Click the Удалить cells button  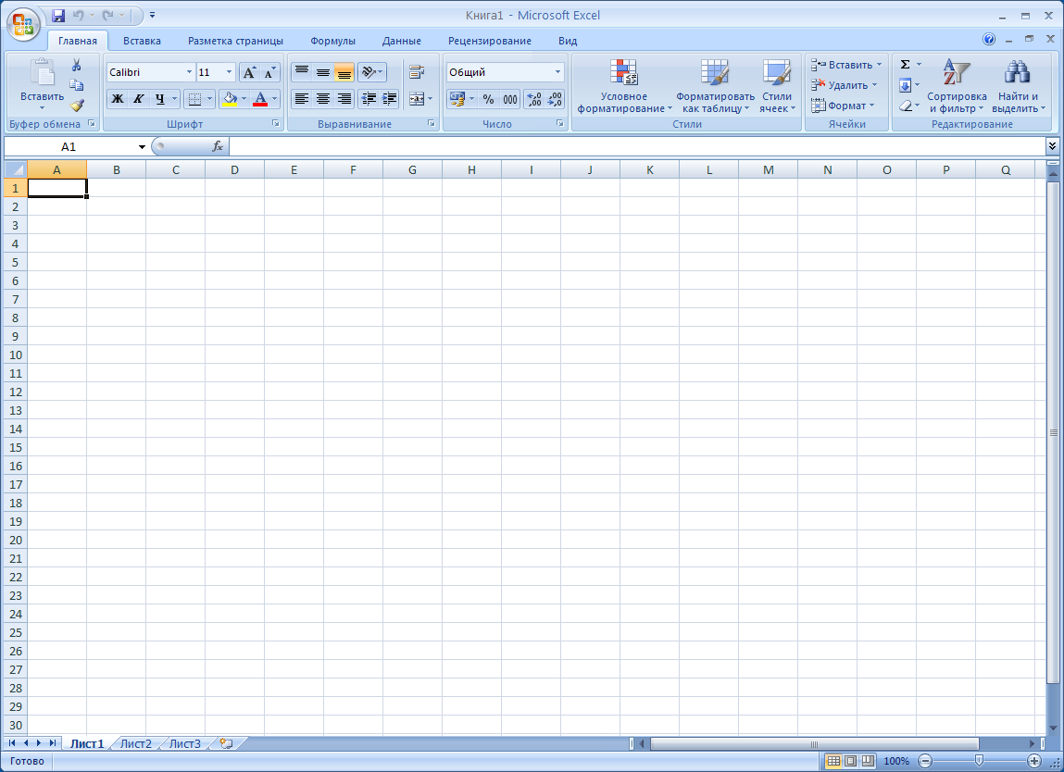(845, 85)
